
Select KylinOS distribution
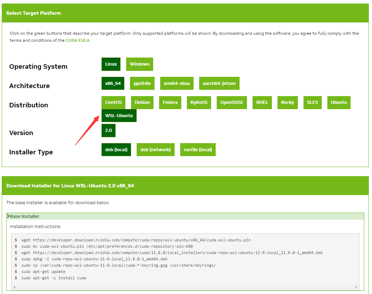pyautogui.click(x=199, y=102)
